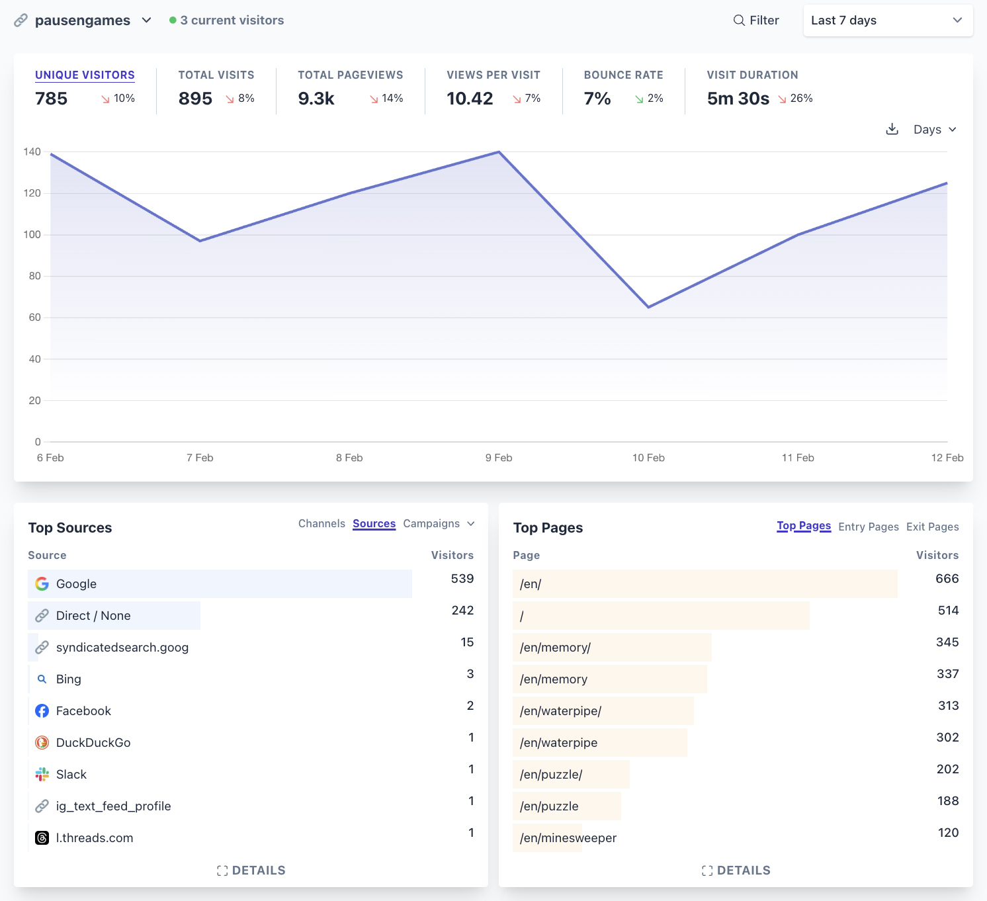Filter by l.threads.com source
The width and height of the screenshot is (987, 901).
95,838
